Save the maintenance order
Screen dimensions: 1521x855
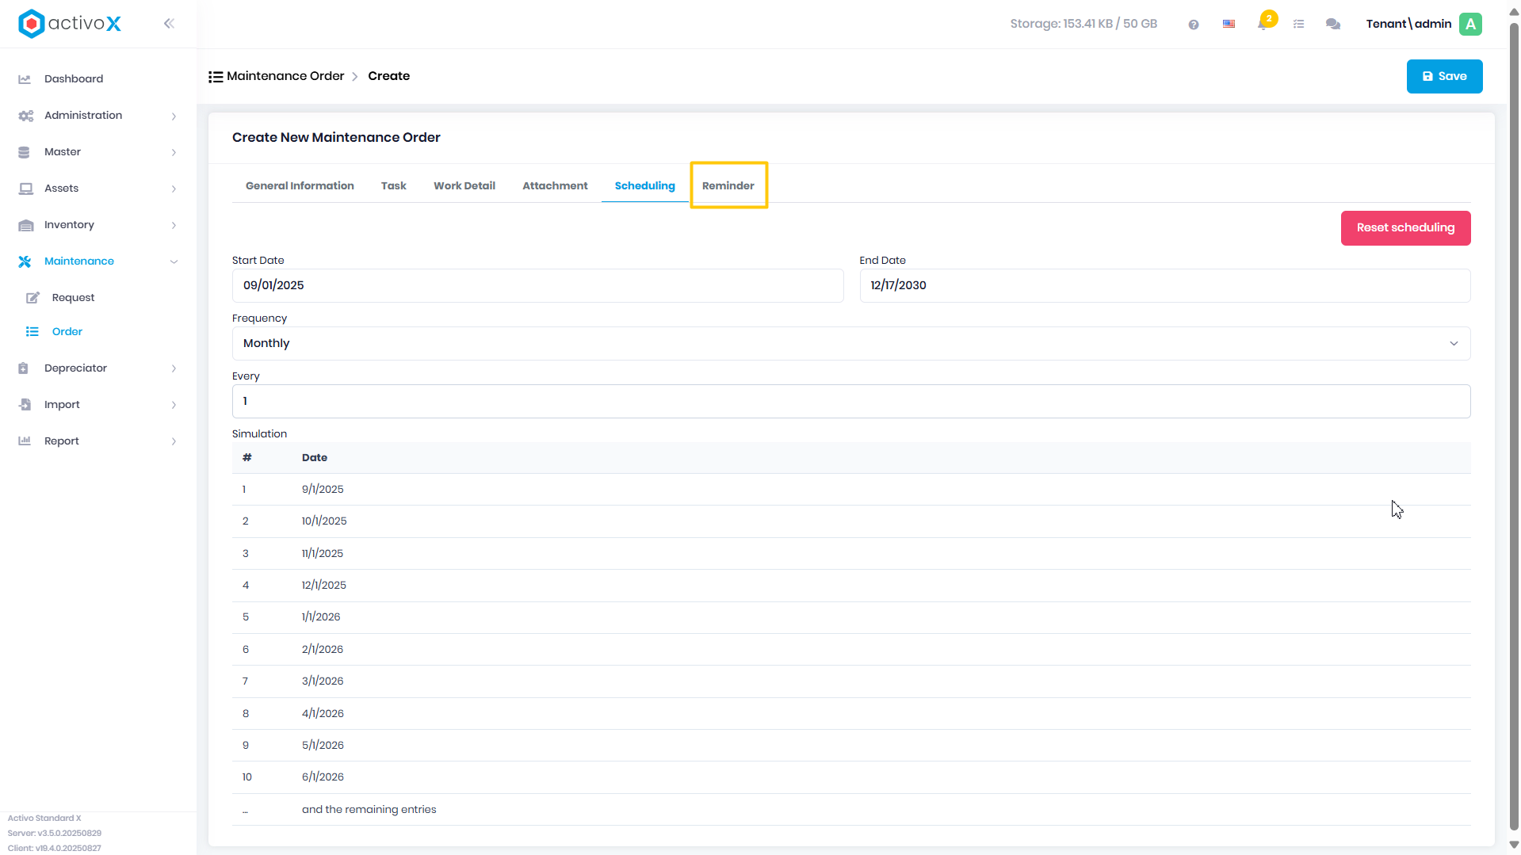[x=1445, y=77]
